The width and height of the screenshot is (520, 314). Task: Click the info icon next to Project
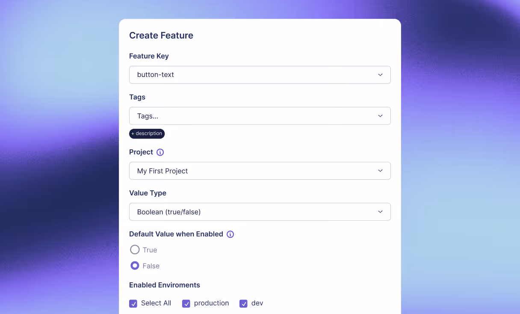160,152
